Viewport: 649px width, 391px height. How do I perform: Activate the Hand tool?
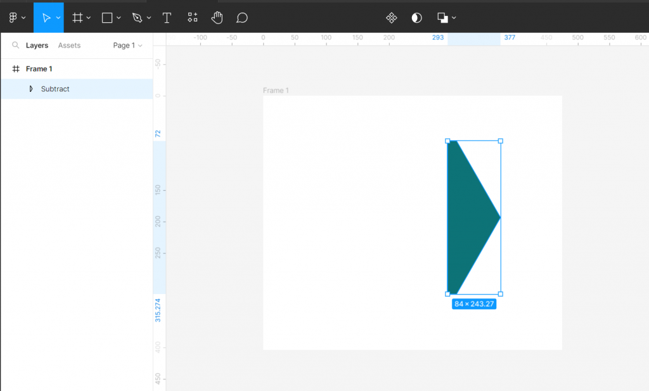pos(217,17)
